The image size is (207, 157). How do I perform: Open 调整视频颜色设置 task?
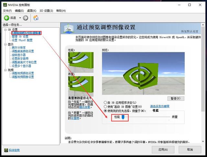click(x=23, y=73)
